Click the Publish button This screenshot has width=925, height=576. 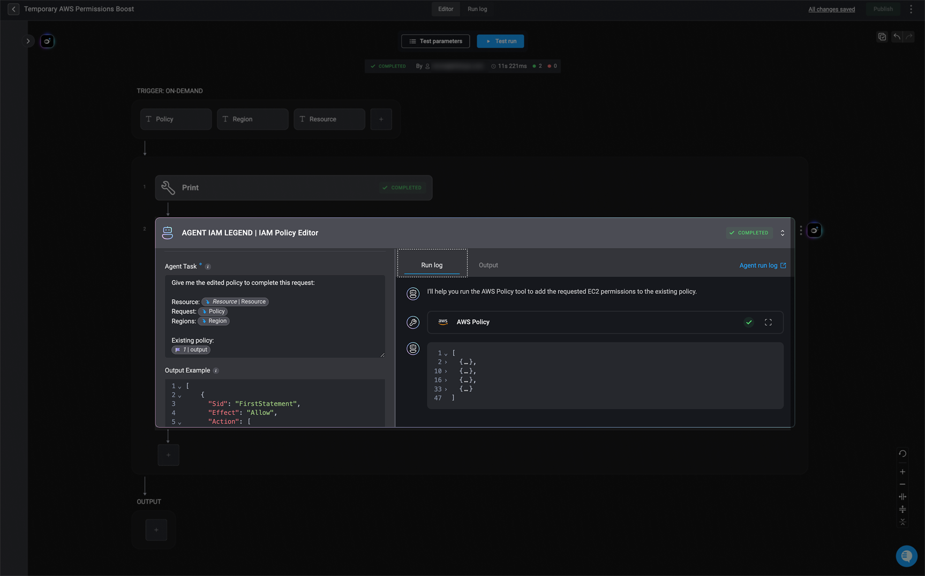(x=883, y=9)
